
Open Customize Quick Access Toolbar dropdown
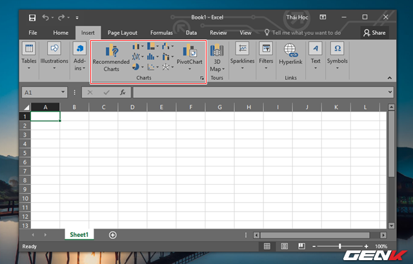point(77,17)
